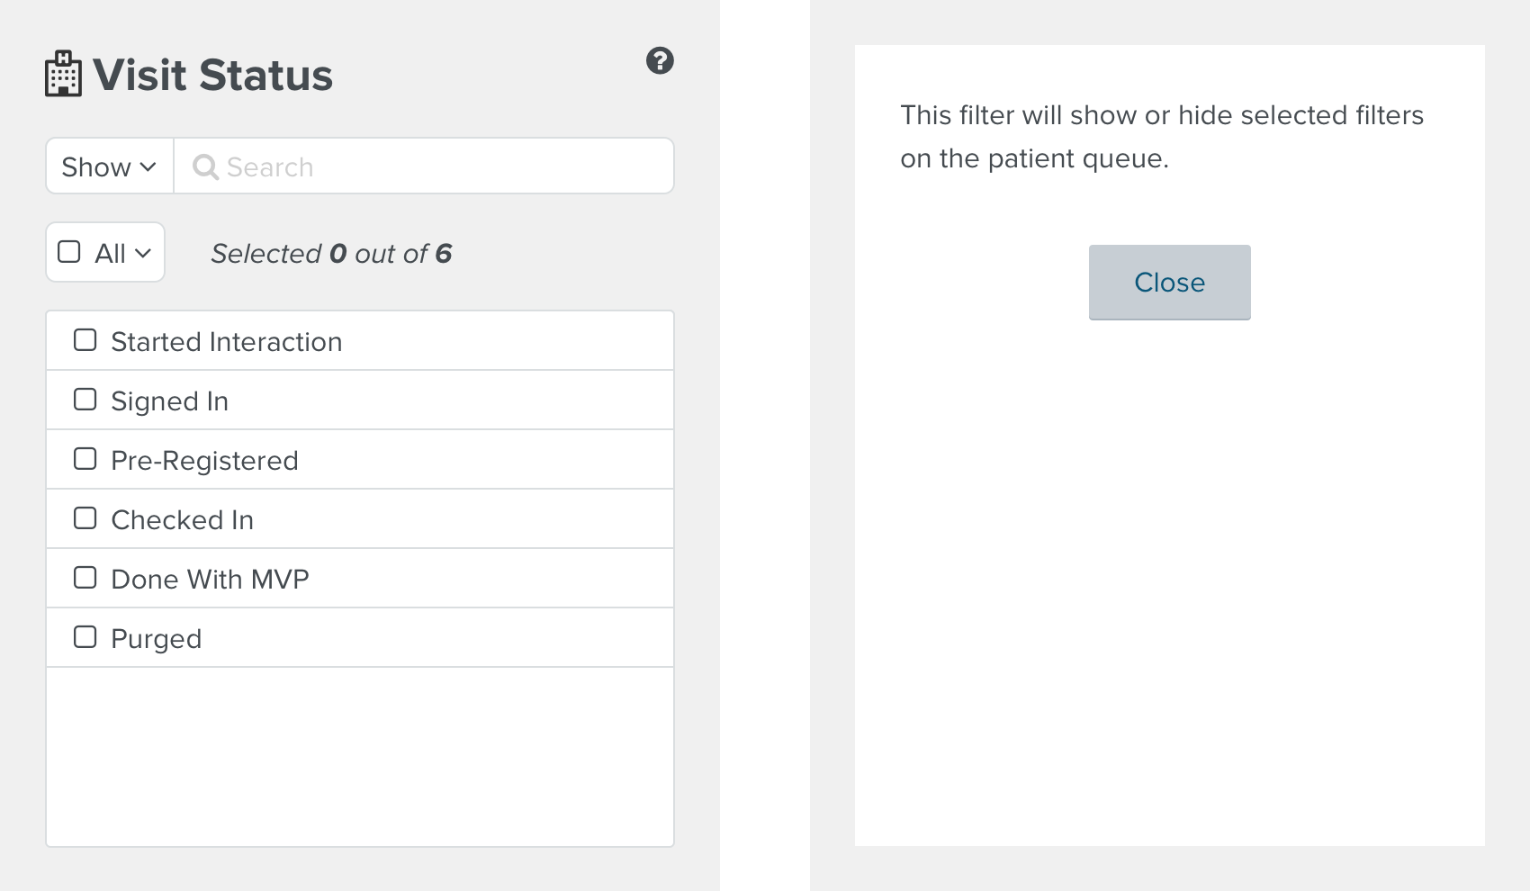Screen dimensions: 1530x891
Task: Click the Visit Status heading
Action: pos(212,75)
